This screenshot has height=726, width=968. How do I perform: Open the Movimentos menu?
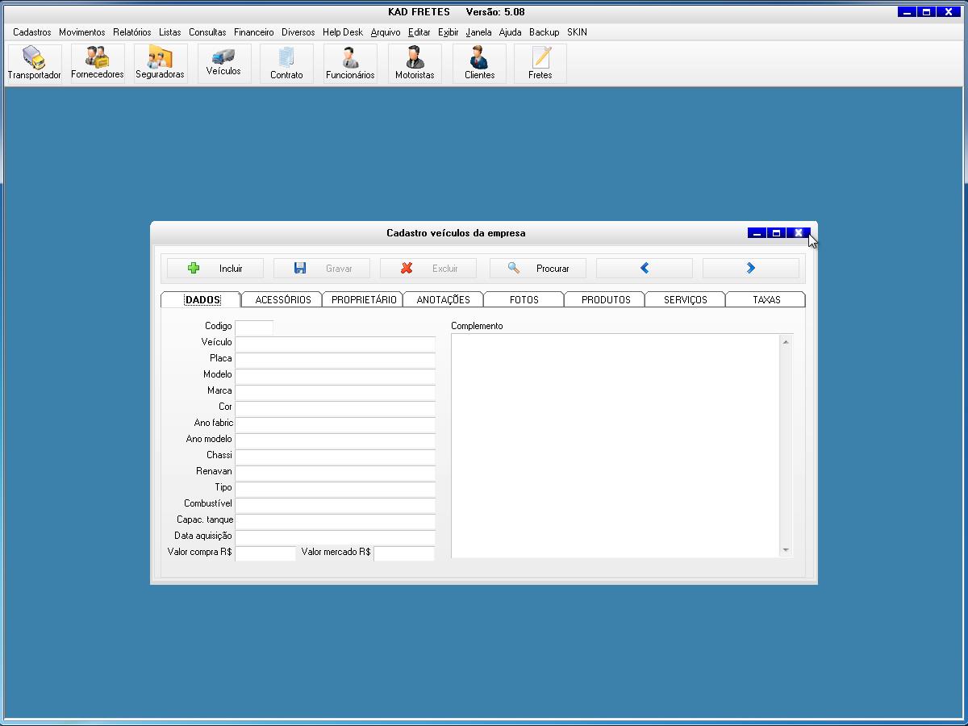(x=82, y=32)
